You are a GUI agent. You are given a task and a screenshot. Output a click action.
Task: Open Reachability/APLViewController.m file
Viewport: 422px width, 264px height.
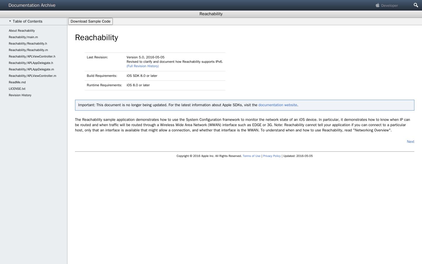pos(33,76)
